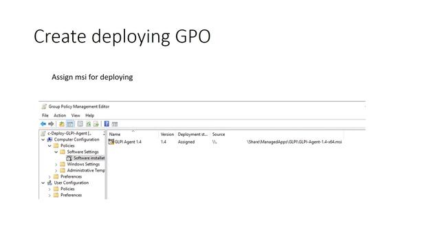Click the Forward arrow in the toolbar
440x247 pixels.
[x=51, y=123]
